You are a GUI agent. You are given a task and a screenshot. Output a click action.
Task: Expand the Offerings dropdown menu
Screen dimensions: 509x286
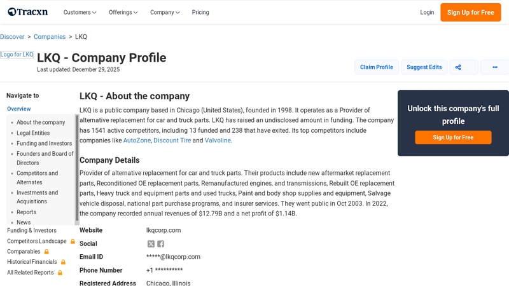click(x=123, y=12)
